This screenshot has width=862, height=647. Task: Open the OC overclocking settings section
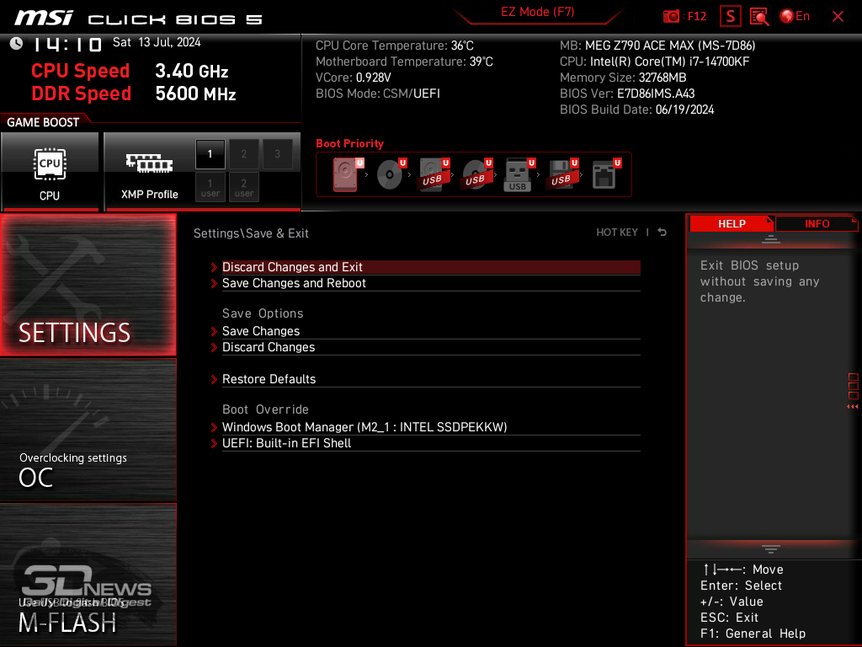88,430
